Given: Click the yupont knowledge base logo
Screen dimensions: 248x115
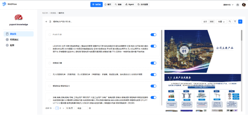Looking at the screenshot, I should pyautogui.click(x=19, y=17).
